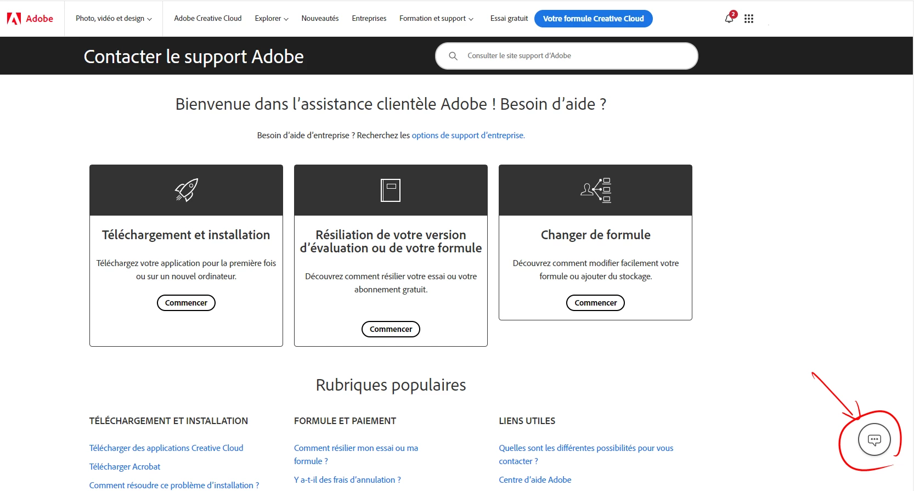Click the plan-change diagram icon
This screenshot has height=491, width=914.
[596, 190]
